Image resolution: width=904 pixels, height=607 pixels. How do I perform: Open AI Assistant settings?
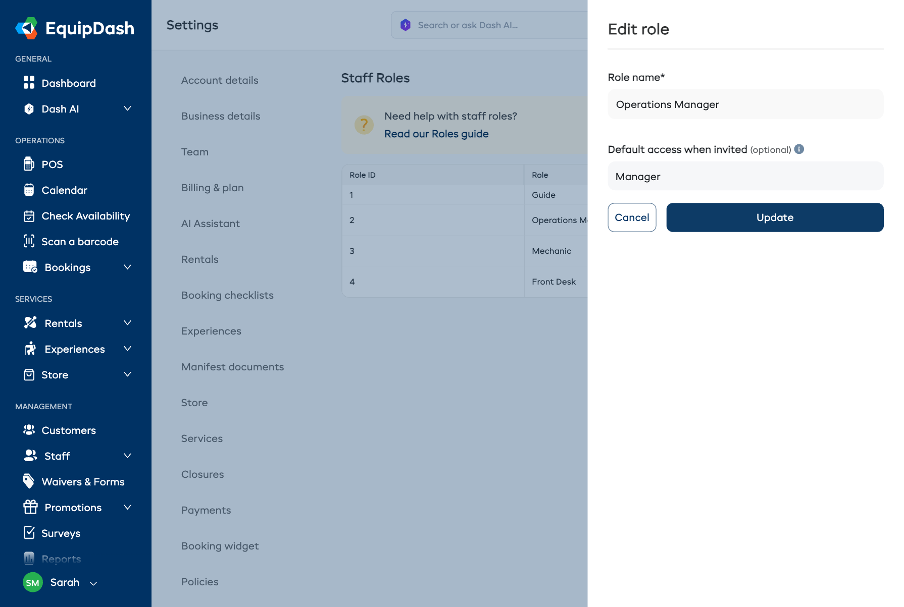[x=211, y=224]
